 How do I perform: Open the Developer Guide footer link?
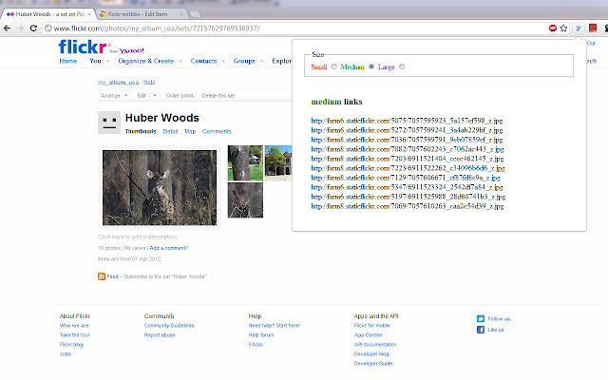coord(373,364)
